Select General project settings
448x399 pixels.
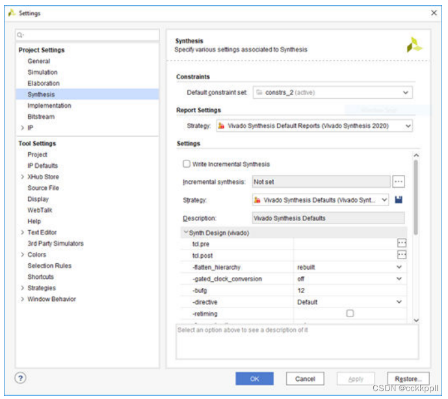38,61
